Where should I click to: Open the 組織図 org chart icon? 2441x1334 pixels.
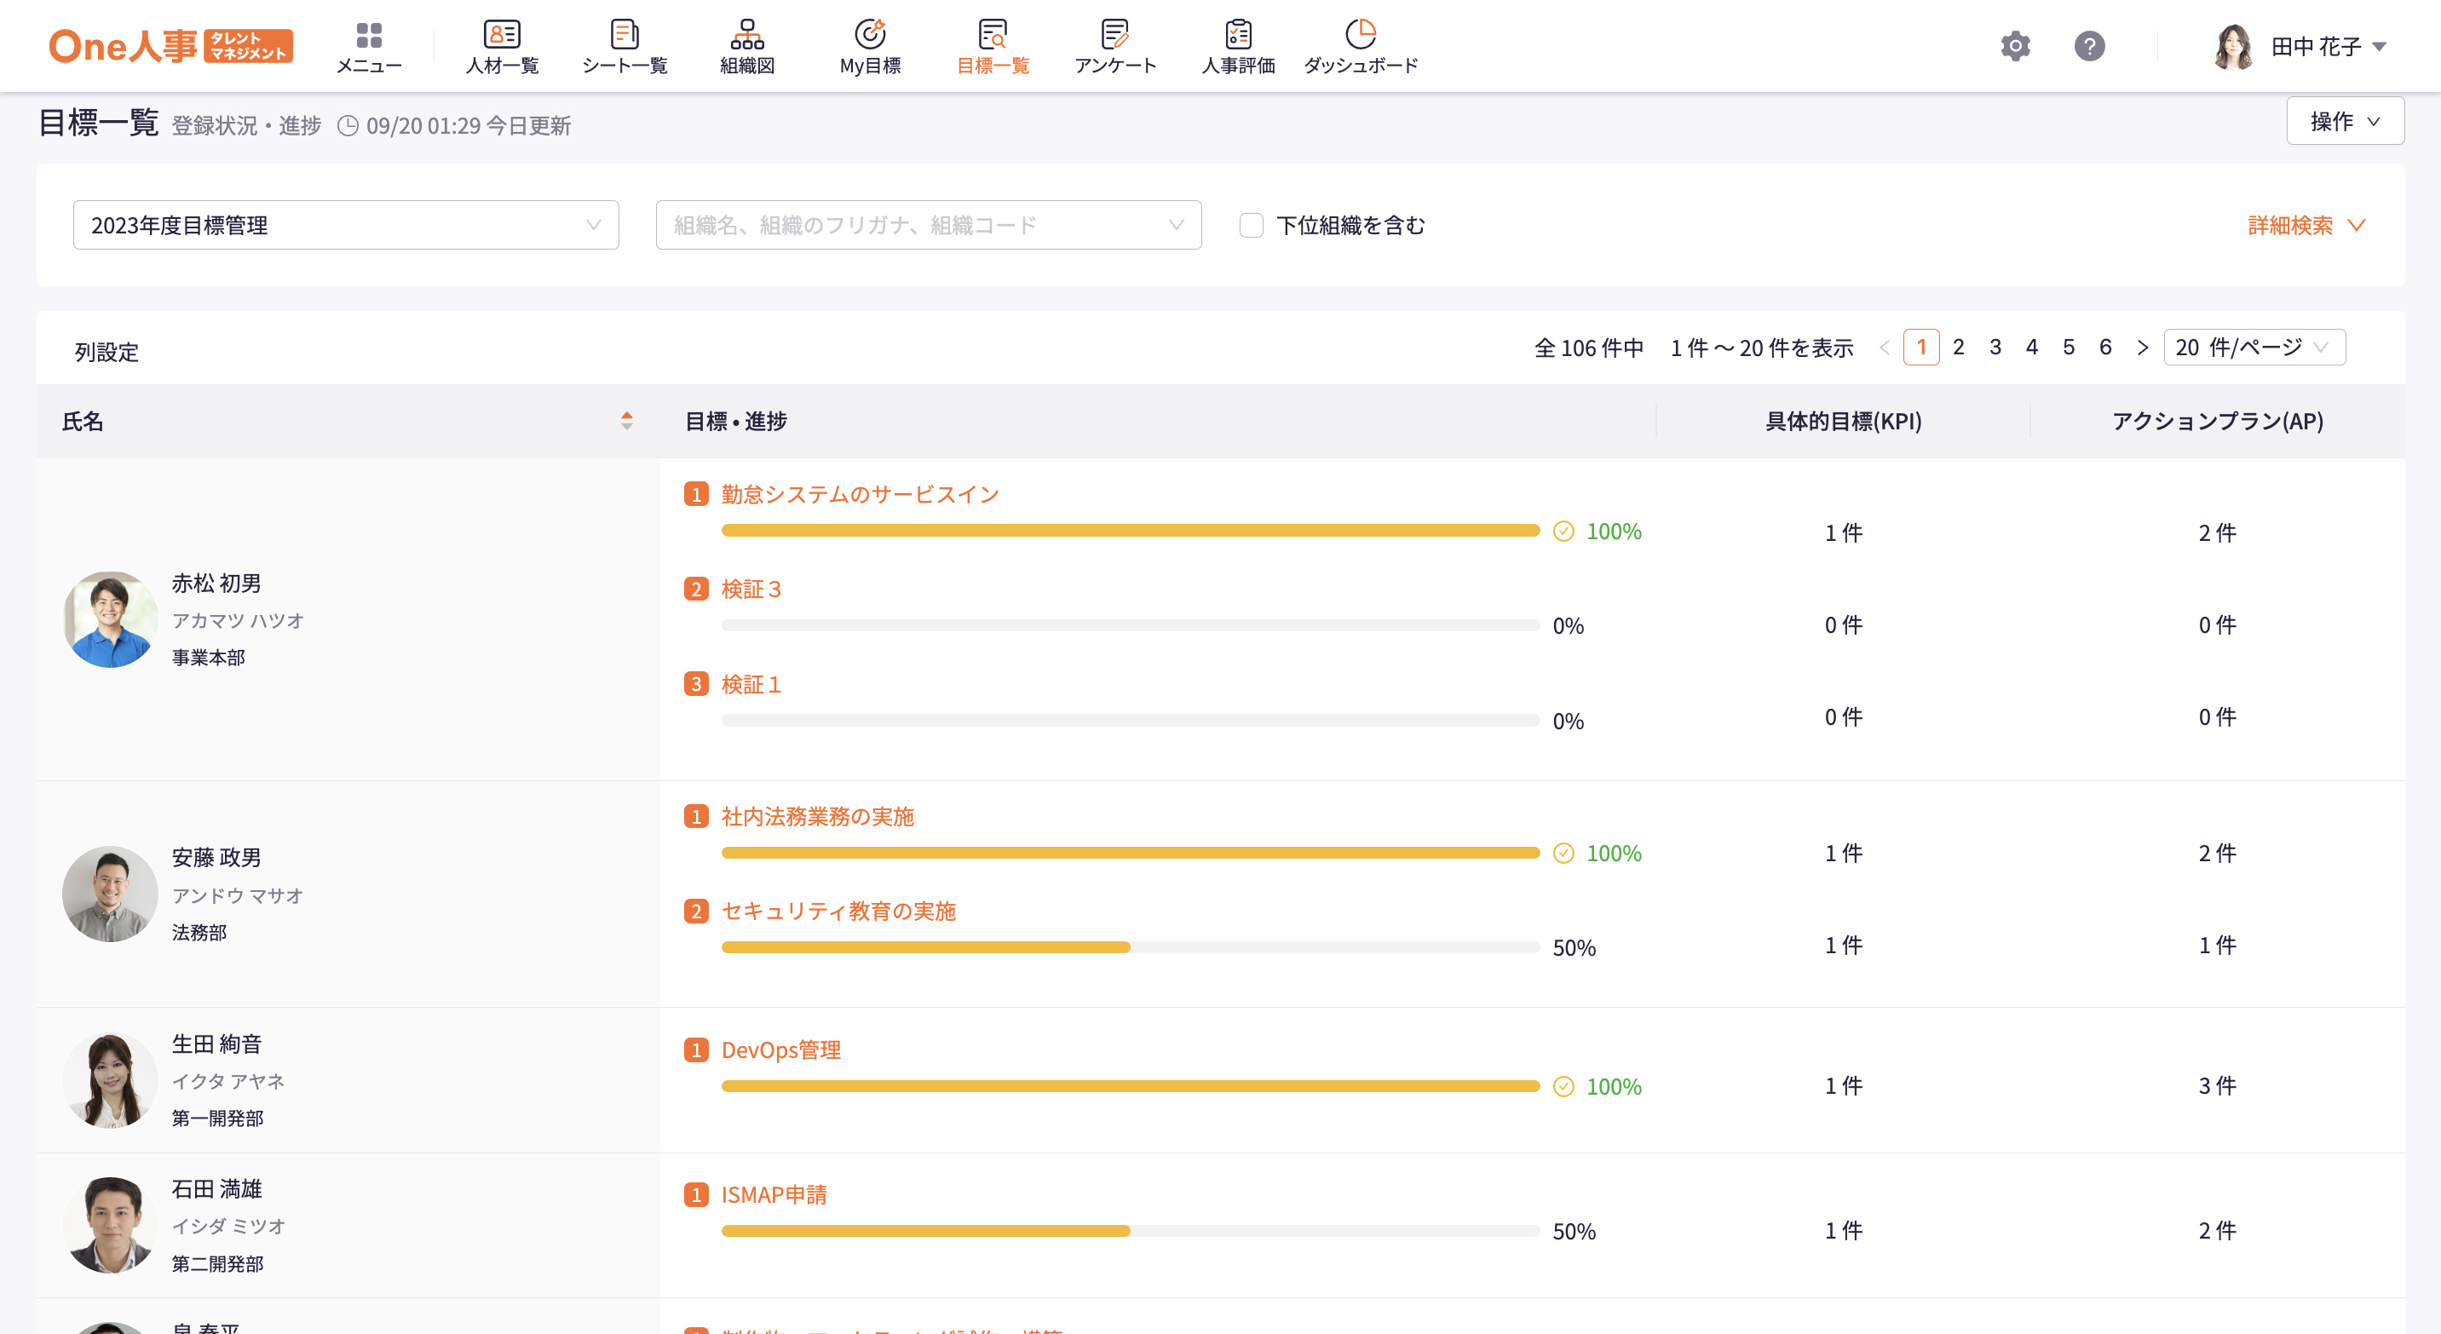coord(746,36)
